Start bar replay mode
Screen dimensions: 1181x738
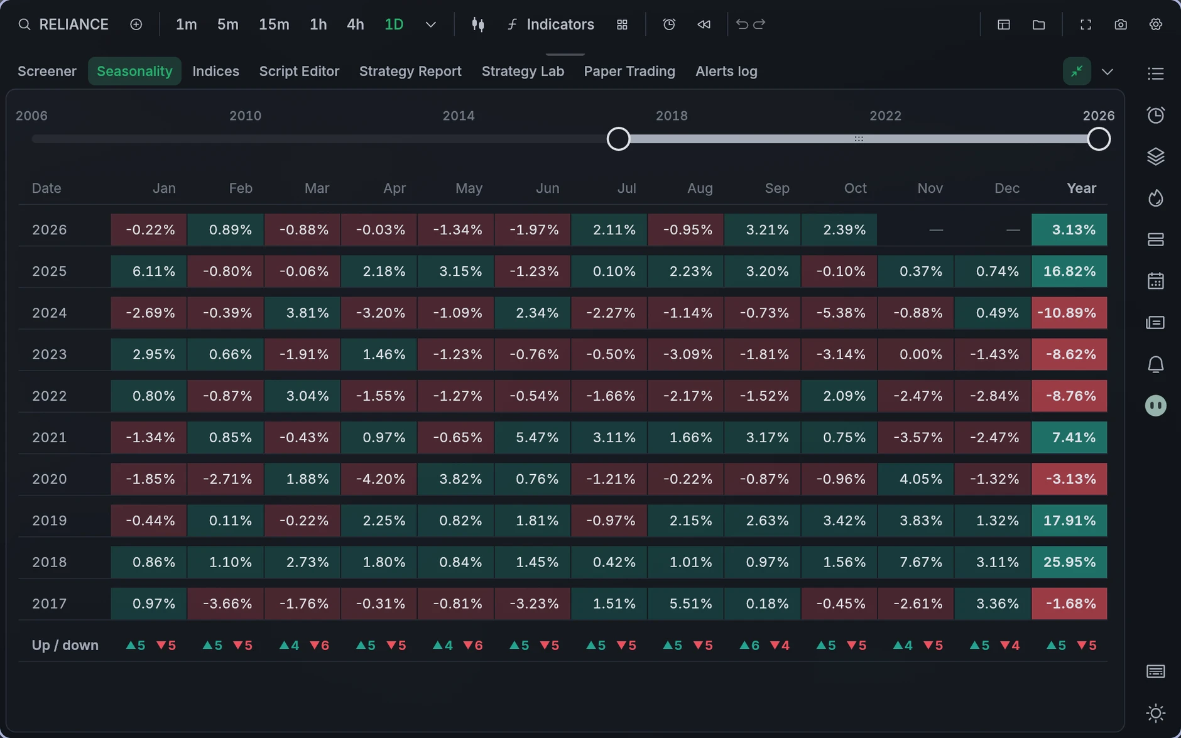point(704,24)
